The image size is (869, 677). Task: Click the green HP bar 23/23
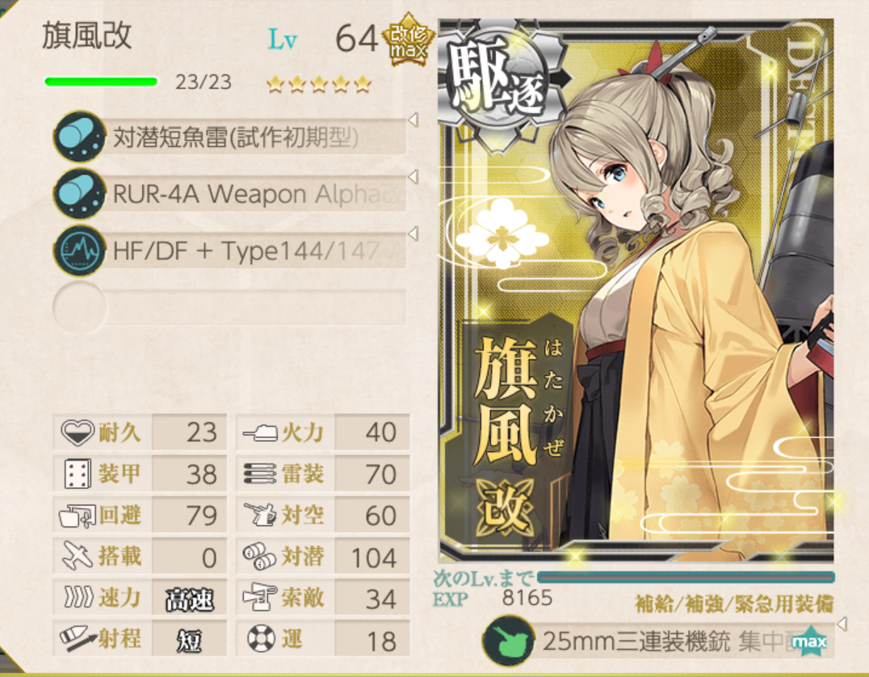(x=101, y=82)
